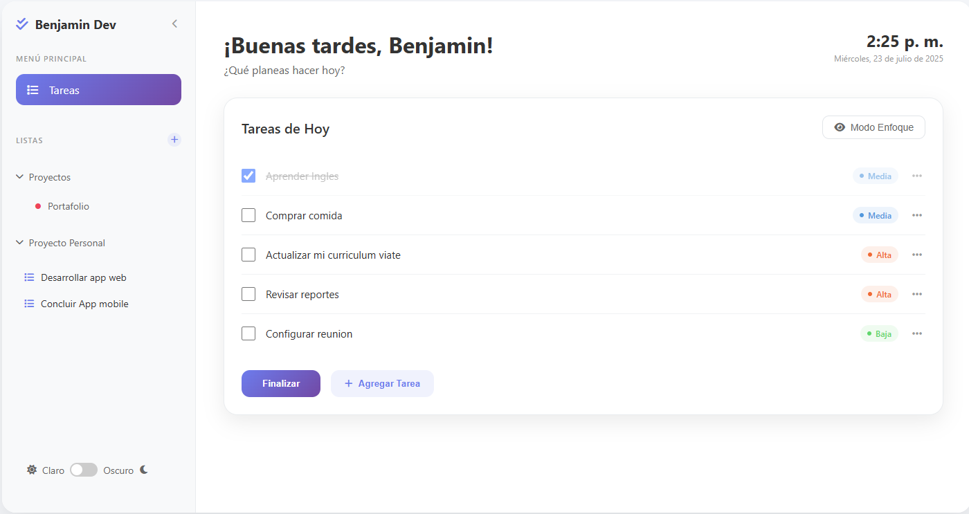Open more options for Configurar reunion
Viewport: 969px width, 514px height.
pos(917,333)
